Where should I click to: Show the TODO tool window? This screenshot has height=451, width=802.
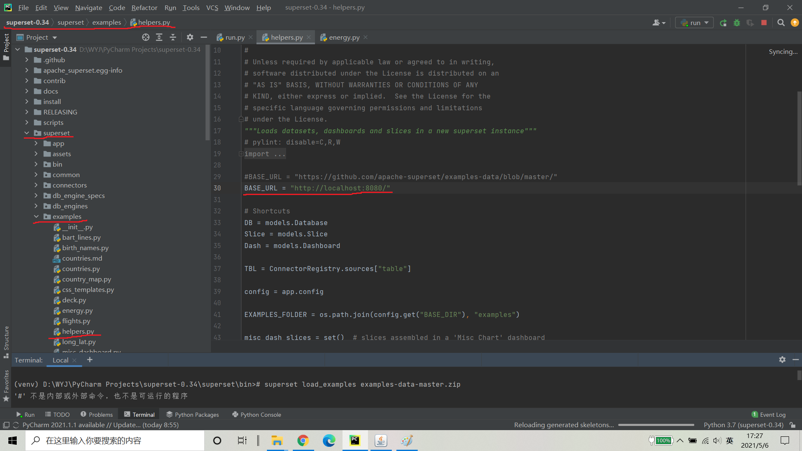(57, 414)
